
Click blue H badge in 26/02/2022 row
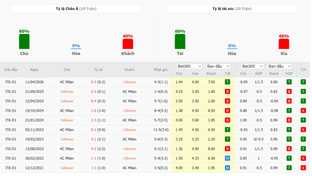[x=228, y=158]
